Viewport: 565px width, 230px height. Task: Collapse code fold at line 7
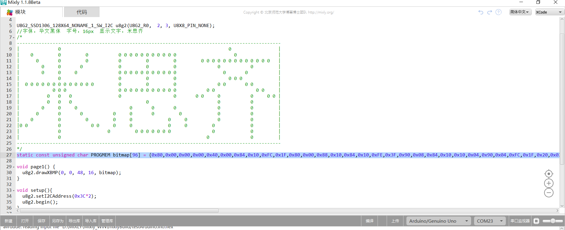tap(14, 37)
